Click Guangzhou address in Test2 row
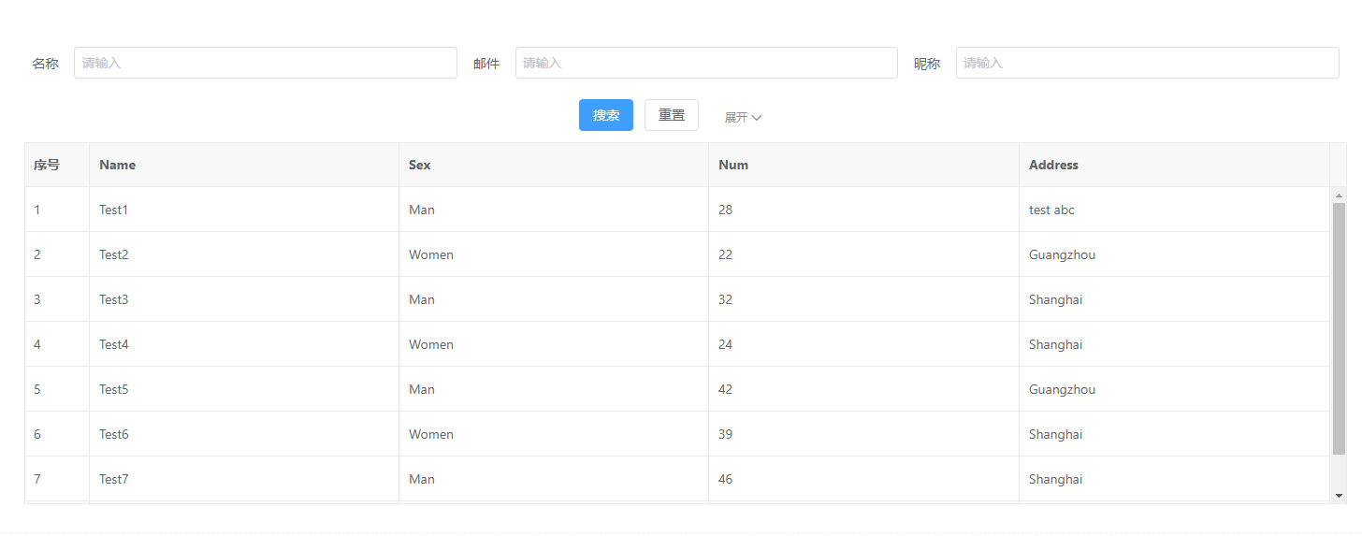Viewport: 1362px width, 536px height. click(1062, 254)
